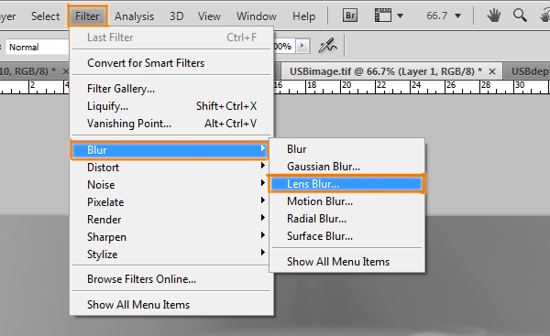The height and width of the screenshot is (336, 550).
Task: Select the Hand tool icon
Action: pos(493,16)
